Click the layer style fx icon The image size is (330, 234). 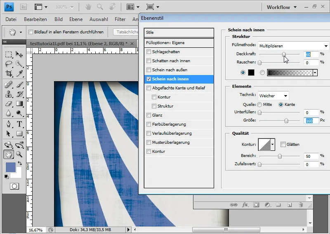click(x=245, y=205)
